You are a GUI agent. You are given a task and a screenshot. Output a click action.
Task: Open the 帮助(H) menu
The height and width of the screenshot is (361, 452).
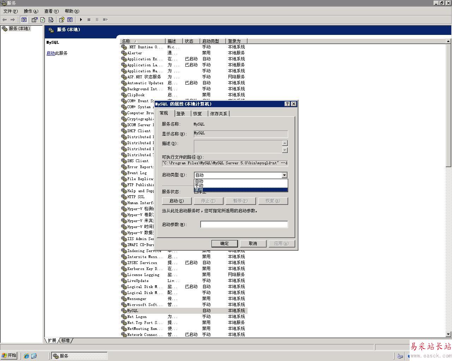(x=72, y=11)
